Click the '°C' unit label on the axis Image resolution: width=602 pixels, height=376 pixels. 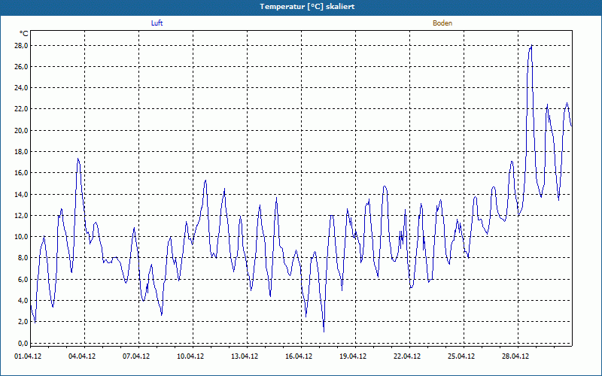click(23, 34)
